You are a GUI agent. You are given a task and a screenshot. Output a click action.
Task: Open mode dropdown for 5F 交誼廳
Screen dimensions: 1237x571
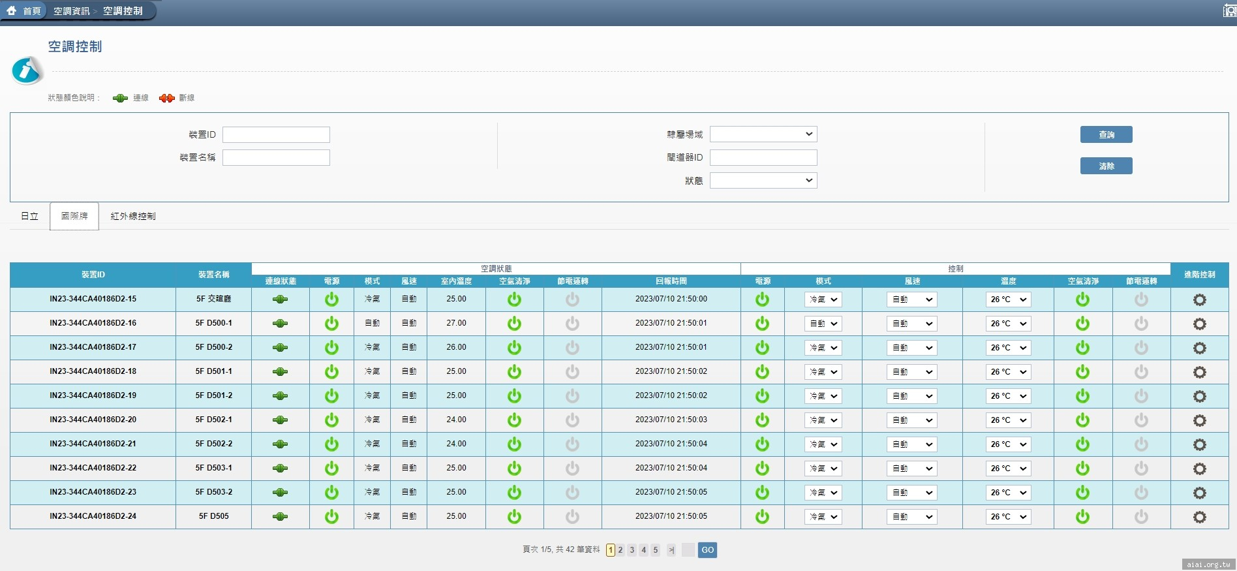coord(823,300)
